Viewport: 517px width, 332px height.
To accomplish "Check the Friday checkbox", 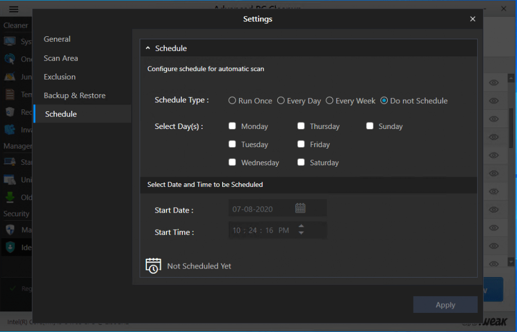I will coord(301,144).
